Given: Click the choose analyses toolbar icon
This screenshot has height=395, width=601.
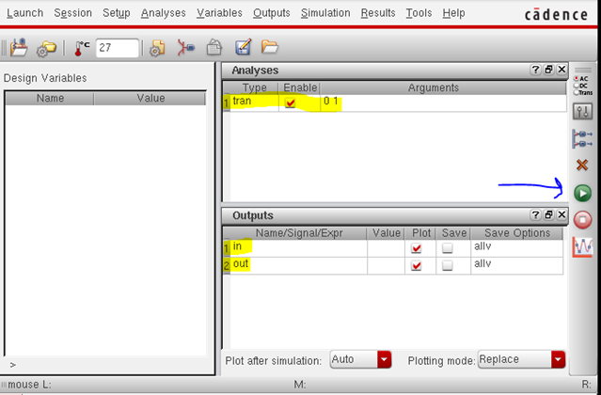Looking at the screenshot, I should pyautogui.click(x=186, y=48).
